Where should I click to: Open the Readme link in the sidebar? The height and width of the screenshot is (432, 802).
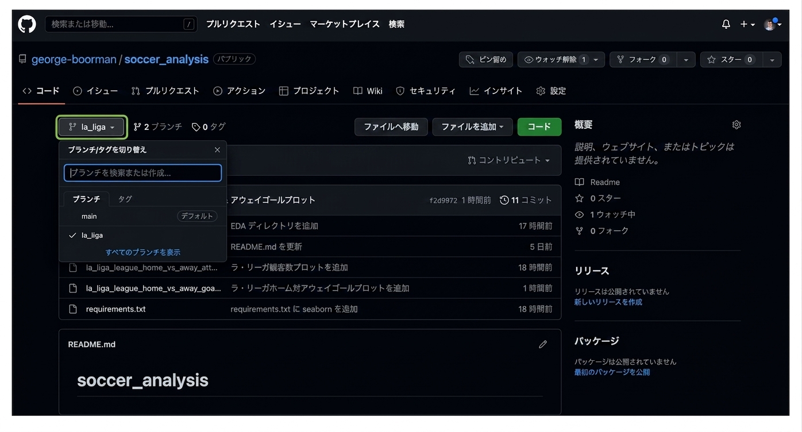coord(597,182)
